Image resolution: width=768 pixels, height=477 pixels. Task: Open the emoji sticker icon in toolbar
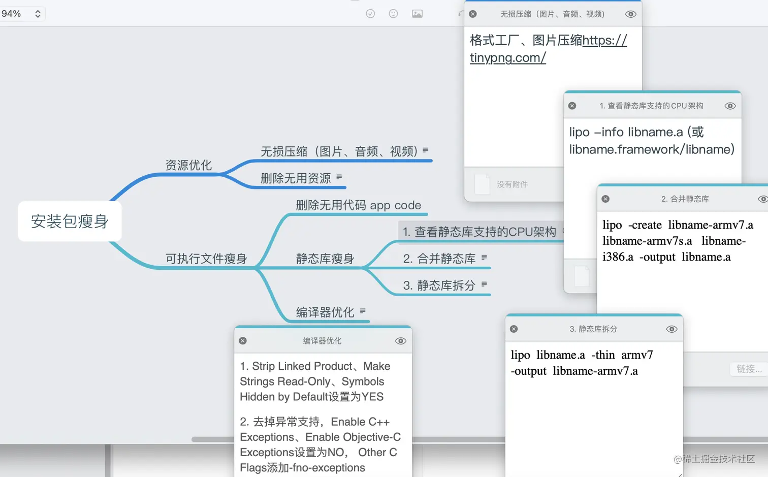coord(393,14)
